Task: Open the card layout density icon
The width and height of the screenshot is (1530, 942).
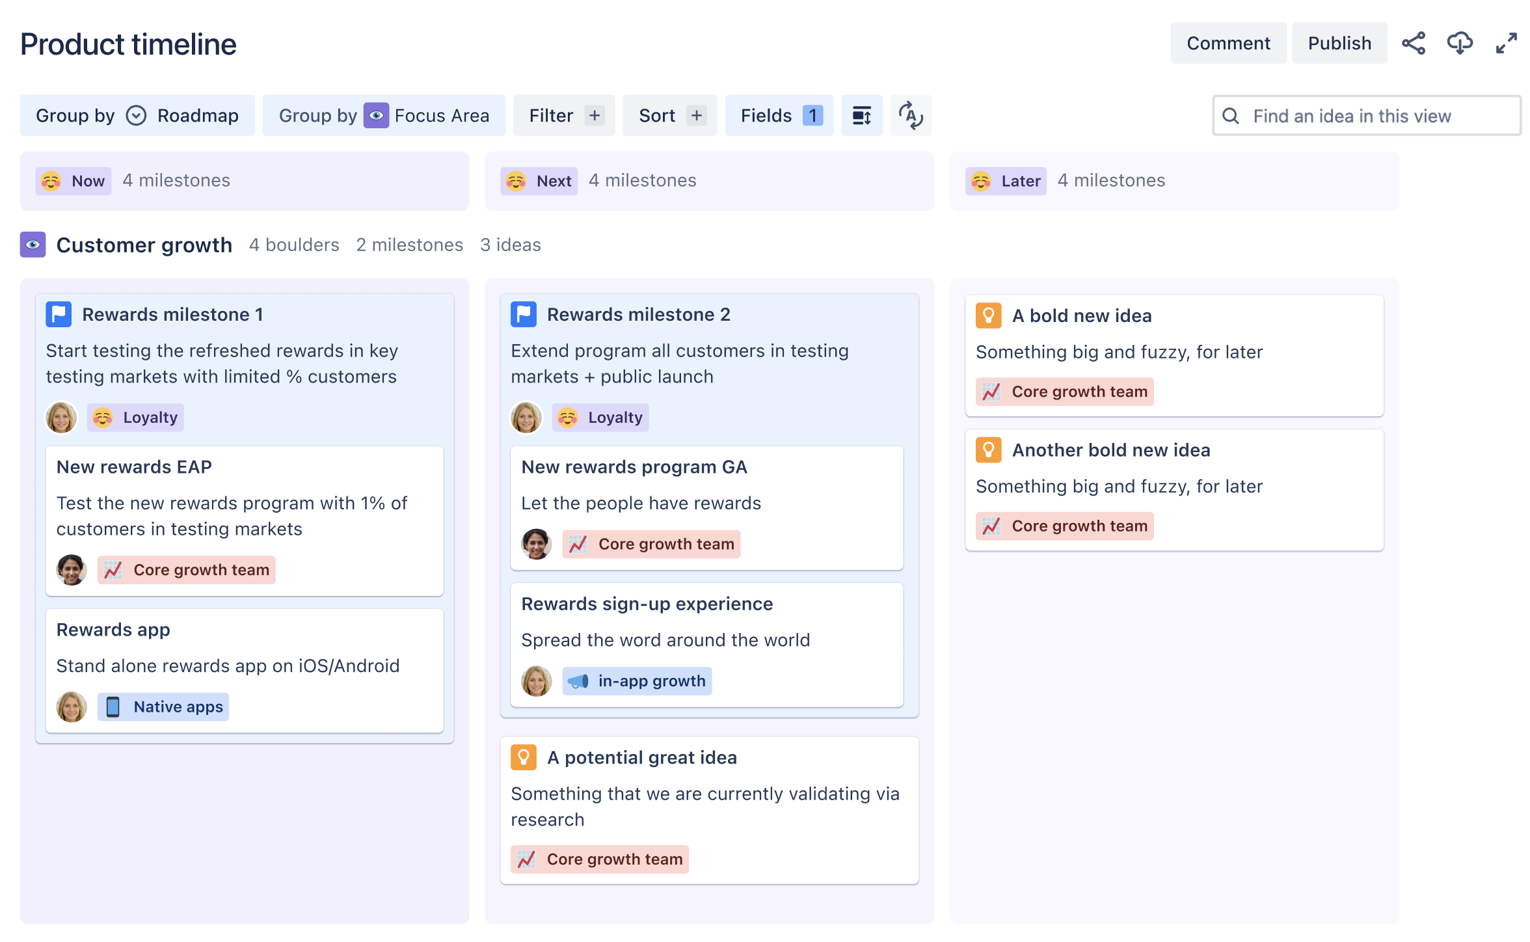Action: click(x=861, y=116)
